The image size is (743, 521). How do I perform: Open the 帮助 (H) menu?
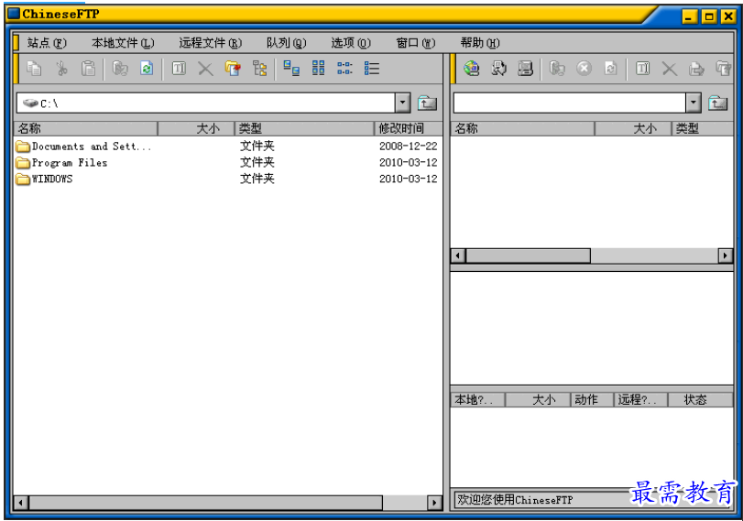click(x=480, y=43)
